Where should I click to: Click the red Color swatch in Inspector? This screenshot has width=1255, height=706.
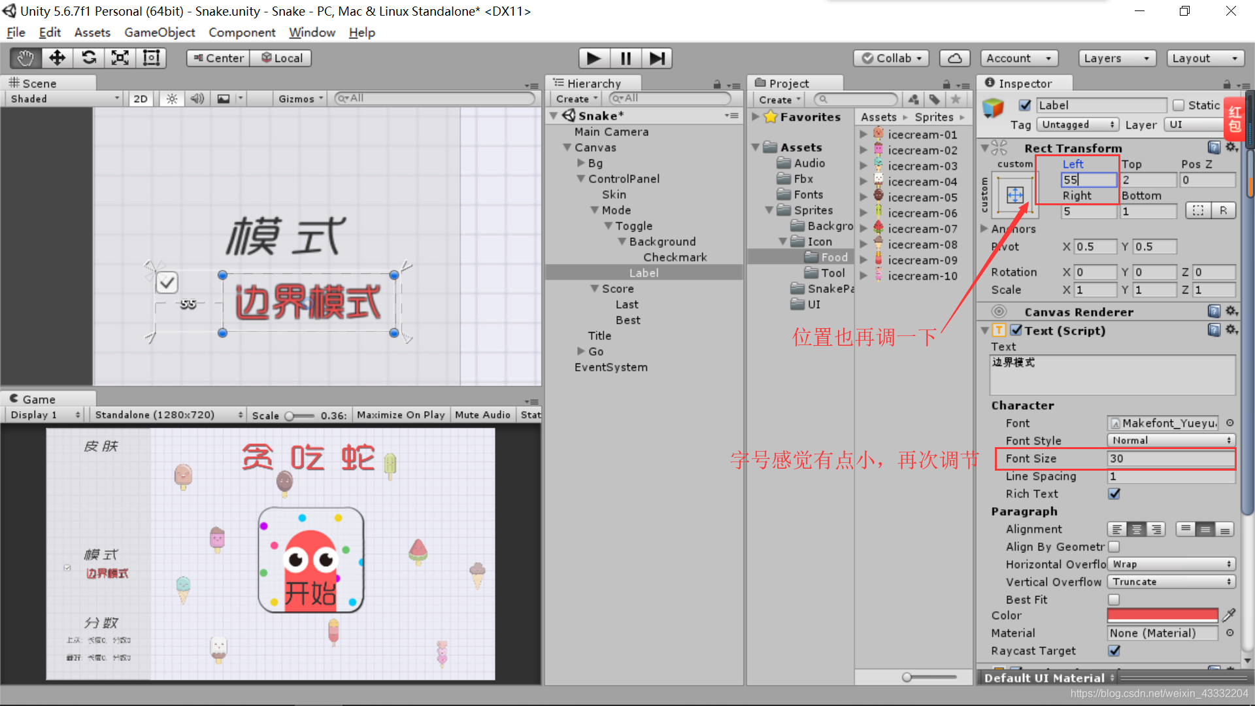(1163, 616)
